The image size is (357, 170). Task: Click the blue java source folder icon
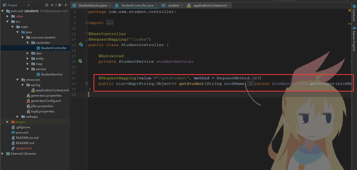coord(23,32)
